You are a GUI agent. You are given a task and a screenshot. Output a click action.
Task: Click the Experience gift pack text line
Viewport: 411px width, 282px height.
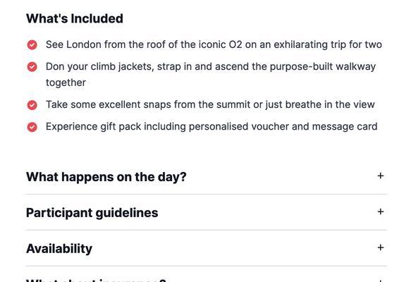[211, 127]
